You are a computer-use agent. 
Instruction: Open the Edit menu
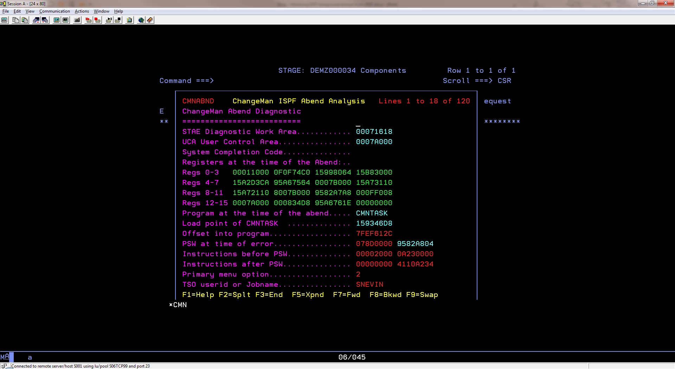17,11
